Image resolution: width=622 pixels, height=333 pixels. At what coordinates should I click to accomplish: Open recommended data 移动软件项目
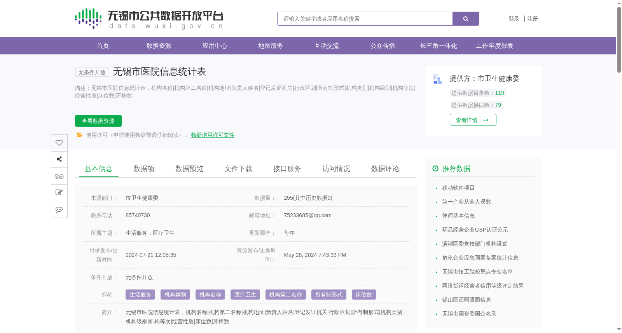(x=458, y=188)
